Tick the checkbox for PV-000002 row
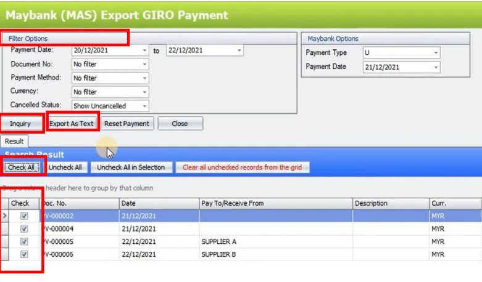Image resolution: width=482 pixels, height=282 pixels. (x=24, y=216)
